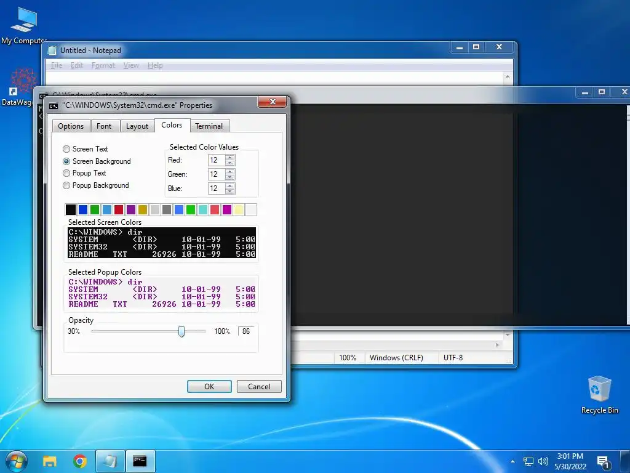Screen dimensions: 630x473
Task: Click the Green value input field
Action: click(217, 174)
